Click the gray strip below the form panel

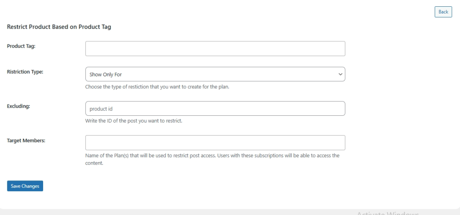[180, 212]
